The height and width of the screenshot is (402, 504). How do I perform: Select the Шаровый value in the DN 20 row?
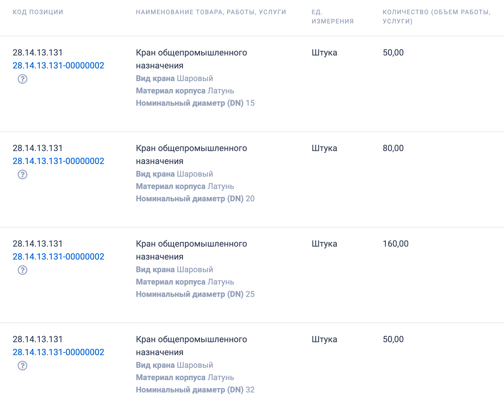[195, 174]
